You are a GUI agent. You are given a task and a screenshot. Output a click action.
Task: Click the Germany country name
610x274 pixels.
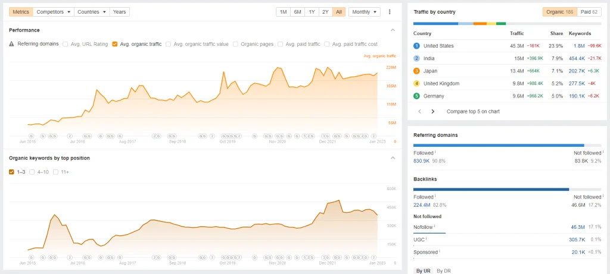point(434,96)
